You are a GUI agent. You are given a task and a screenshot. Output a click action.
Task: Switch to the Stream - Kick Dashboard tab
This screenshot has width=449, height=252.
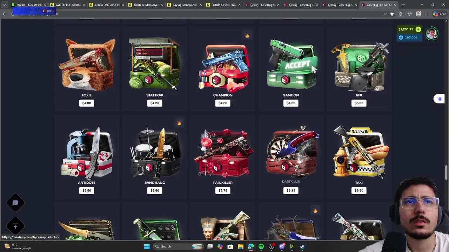tap(28, 5)
